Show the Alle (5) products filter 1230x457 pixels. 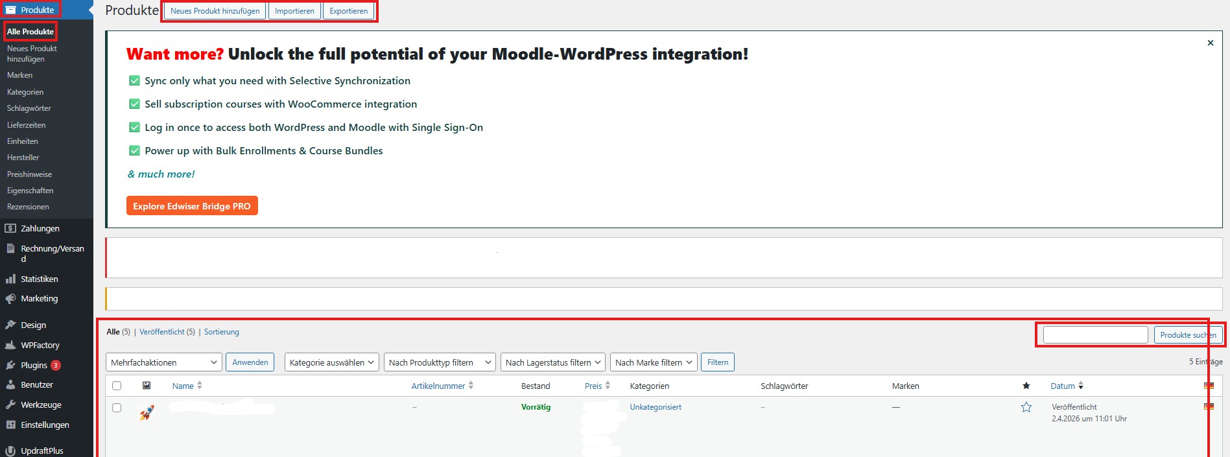coord(119,332)
